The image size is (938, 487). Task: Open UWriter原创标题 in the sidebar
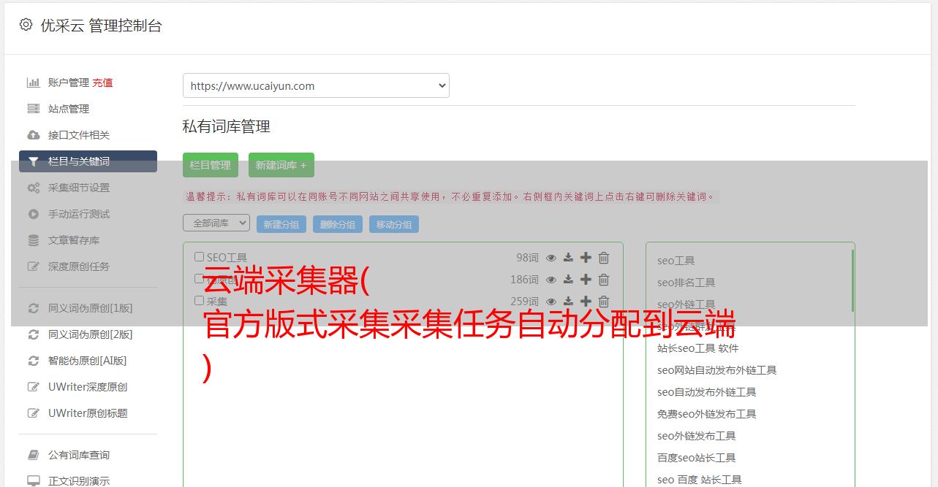88,413
